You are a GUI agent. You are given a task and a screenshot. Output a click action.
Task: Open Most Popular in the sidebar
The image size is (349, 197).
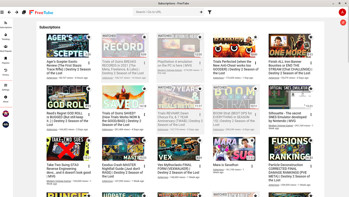click(x=6, y=49)
